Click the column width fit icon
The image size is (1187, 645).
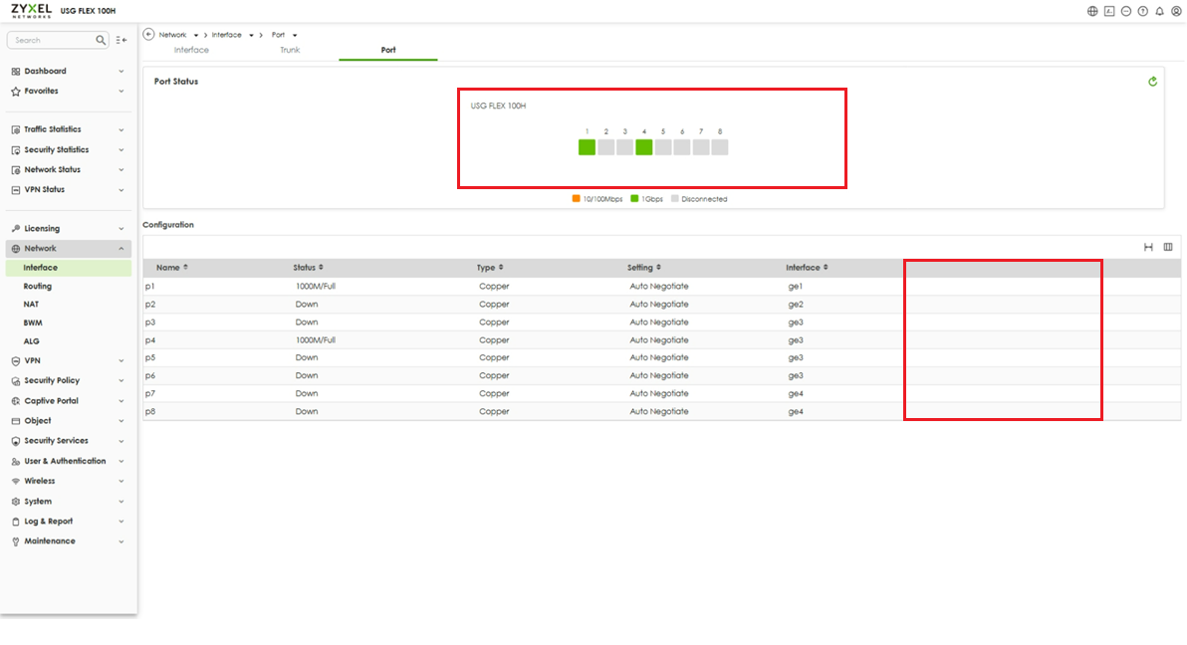coord(1148,248)
